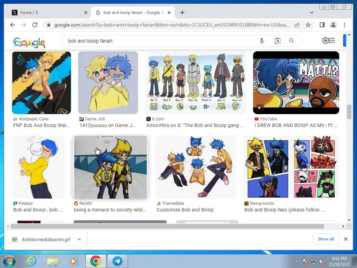Click the address bar URL
Image resolution: width=357 pixels, height=268 pixels.
pyautogui.click(x=172, y=25)
